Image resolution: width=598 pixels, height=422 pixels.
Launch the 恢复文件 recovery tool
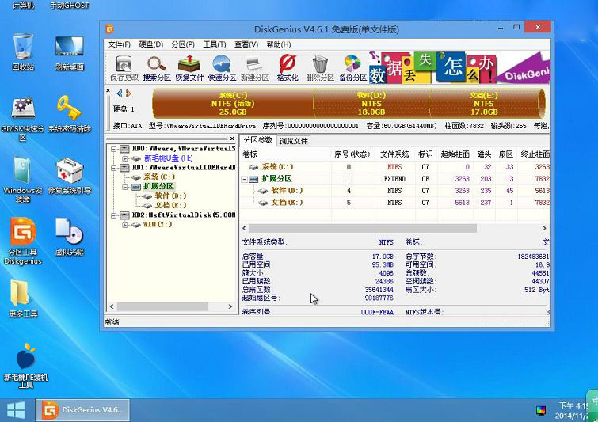(189, 68)
